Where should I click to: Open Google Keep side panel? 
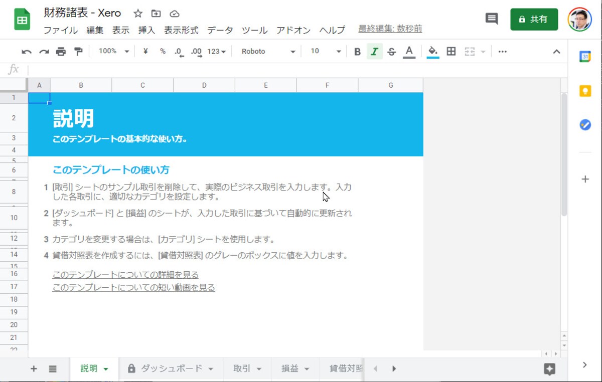tap(585, 91)
